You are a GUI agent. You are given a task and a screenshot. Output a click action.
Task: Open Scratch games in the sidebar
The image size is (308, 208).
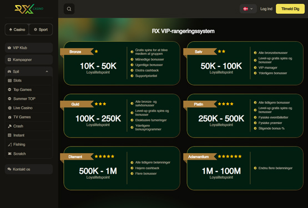(x=29, y=154)
